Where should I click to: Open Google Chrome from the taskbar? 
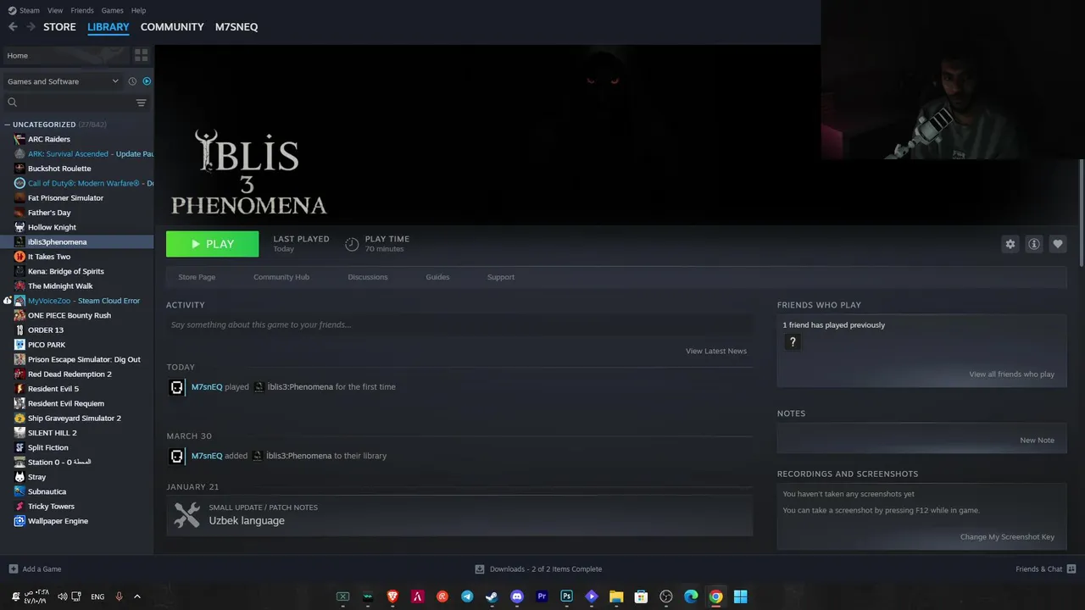tap(715, 596)
